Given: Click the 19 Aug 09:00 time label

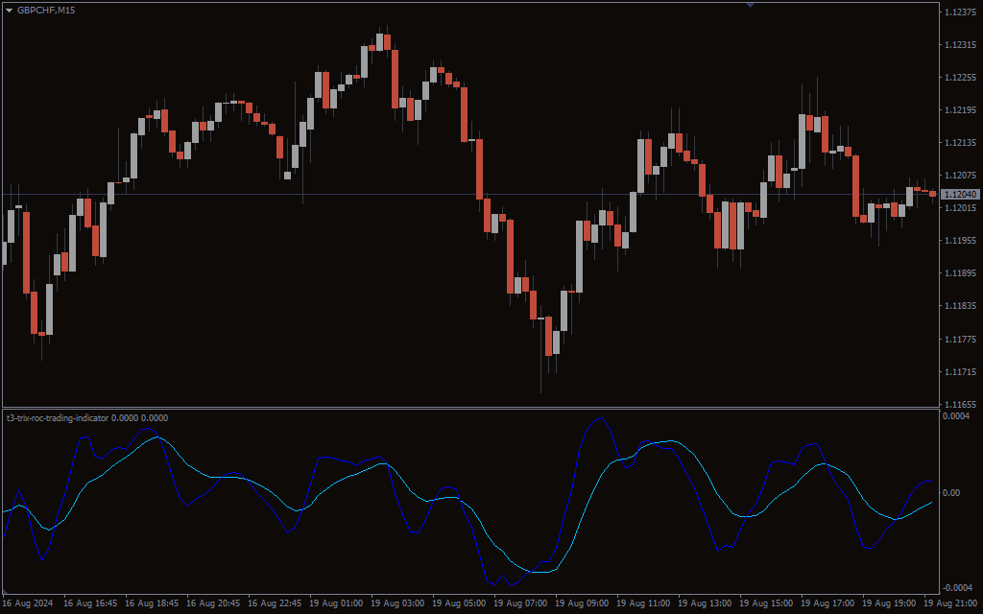Looking at the screenshot, I should tap(583, 604).
